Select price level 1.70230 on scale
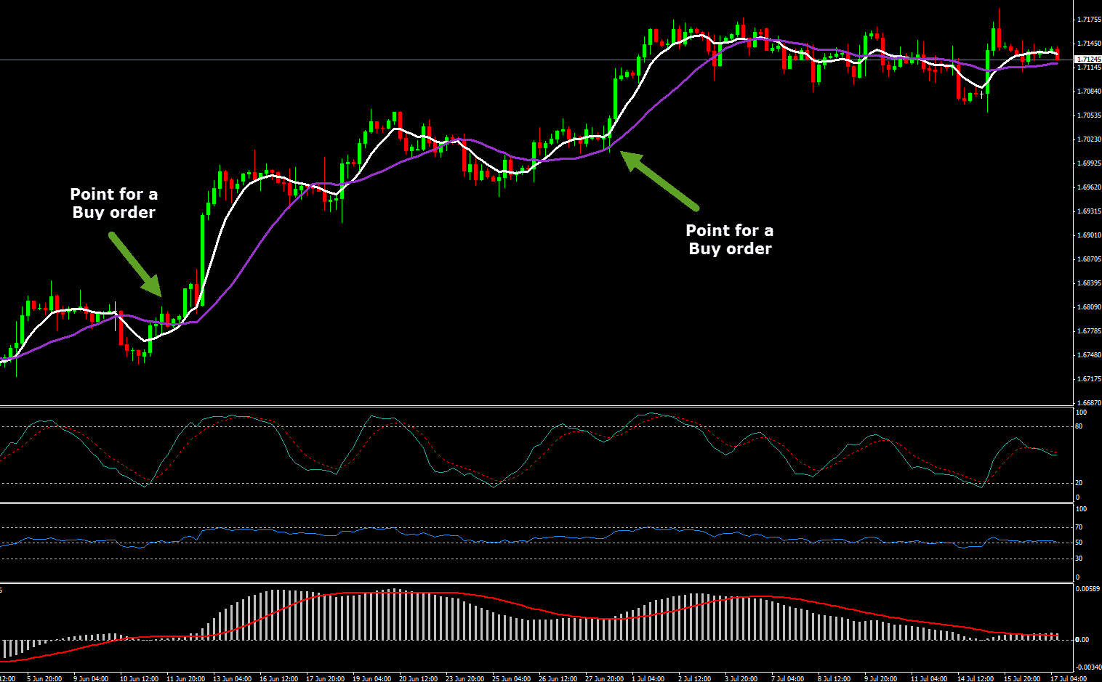The height and width of the screenshot is (682, 1102). [1089, 139]
